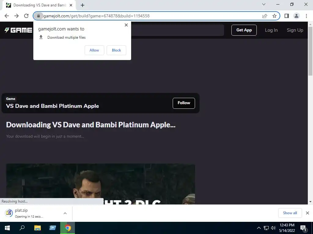This screenshot has height=234, width=313.
Task: Open the Windows notification center
Action: coord(303,228)
